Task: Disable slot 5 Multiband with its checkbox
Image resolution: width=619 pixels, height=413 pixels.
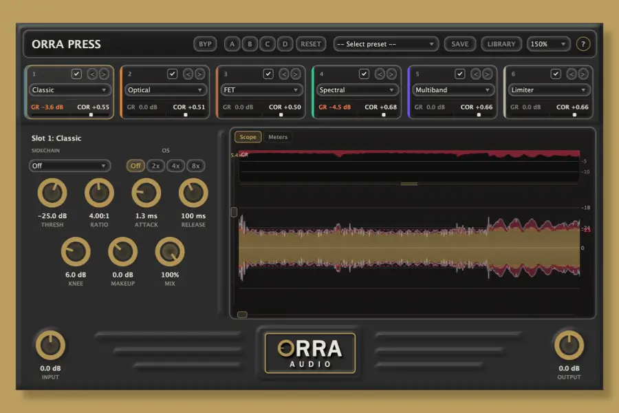Action: click(x=459, y=74)
